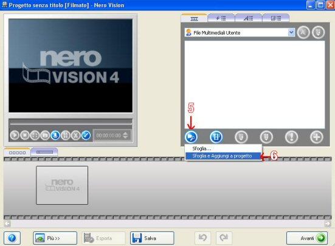Click the Nero Vision title bar app icon

click(x=4, y=5)
